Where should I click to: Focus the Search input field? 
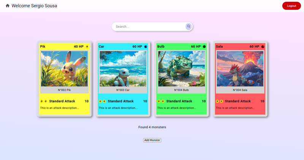148,27
